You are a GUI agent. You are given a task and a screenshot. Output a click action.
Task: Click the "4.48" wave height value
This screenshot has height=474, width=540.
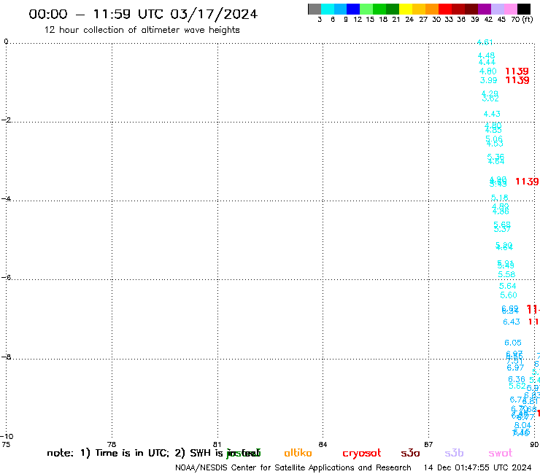486,55
